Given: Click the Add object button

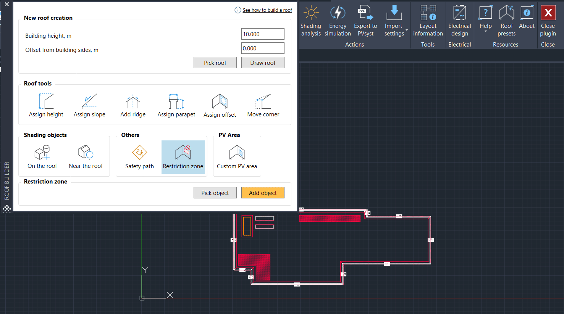Looking at the screenshot, I should (x=263, y=193).
